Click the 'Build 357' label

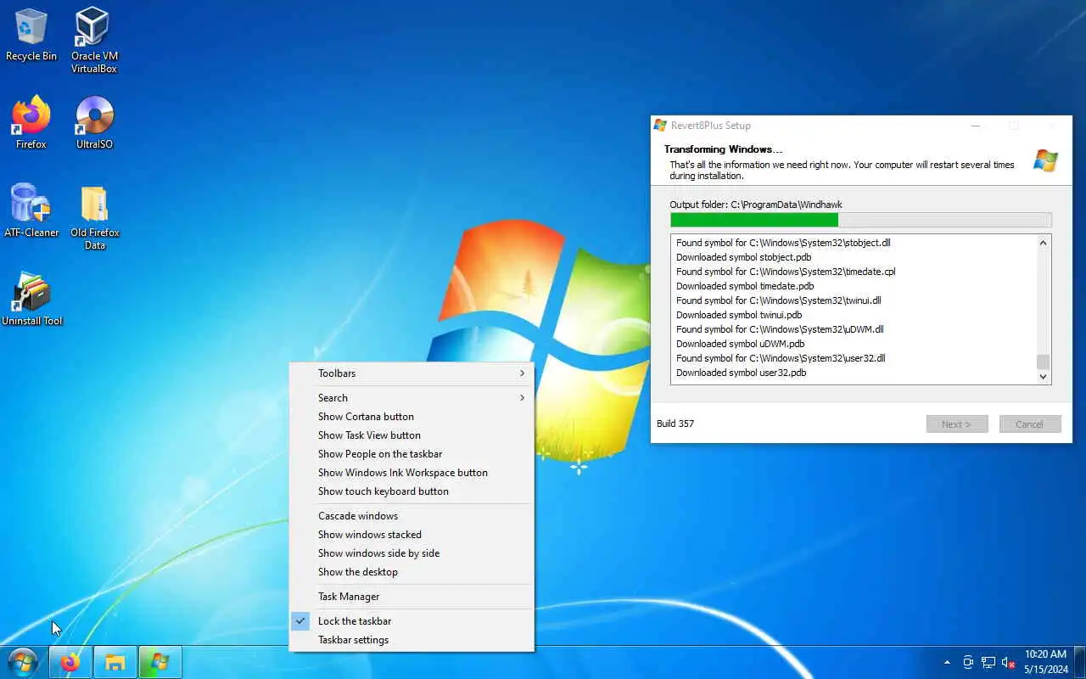pos(675,424)
